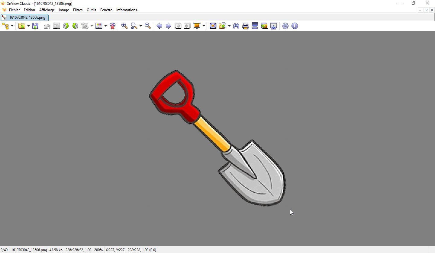Screen dimensions: 435x253
Task: Open the Édition menu
Action: [30, 10]
